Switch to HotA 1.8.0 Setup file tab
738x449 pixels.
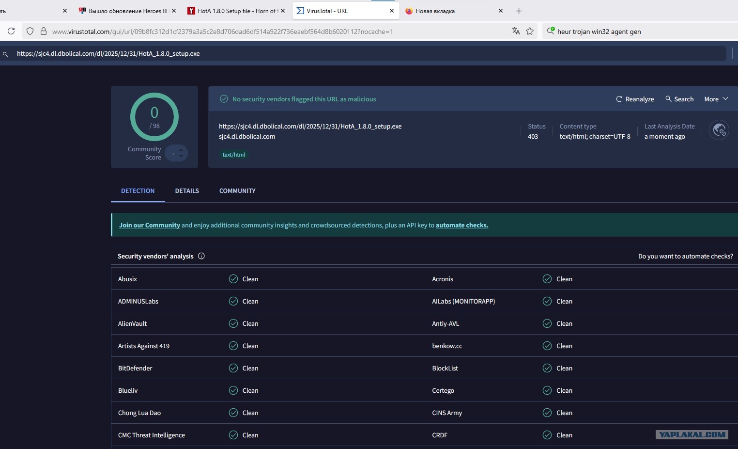[x=237, y=11]
